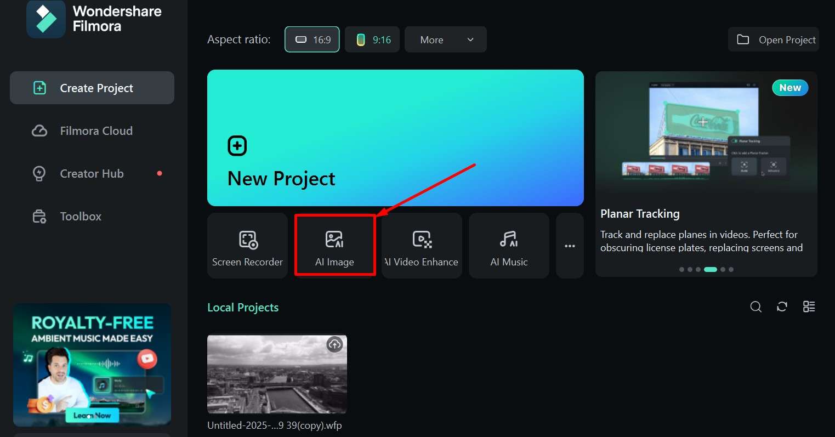Click the folder icon on Open Project

(743, 39)
